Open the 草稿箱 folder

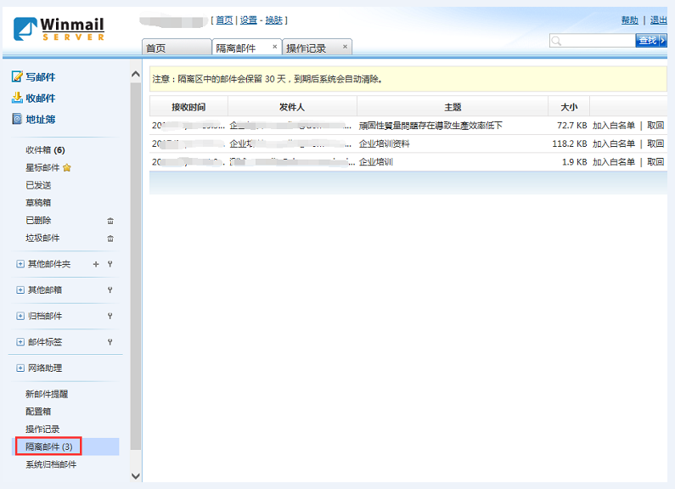[x=38, y=203]
